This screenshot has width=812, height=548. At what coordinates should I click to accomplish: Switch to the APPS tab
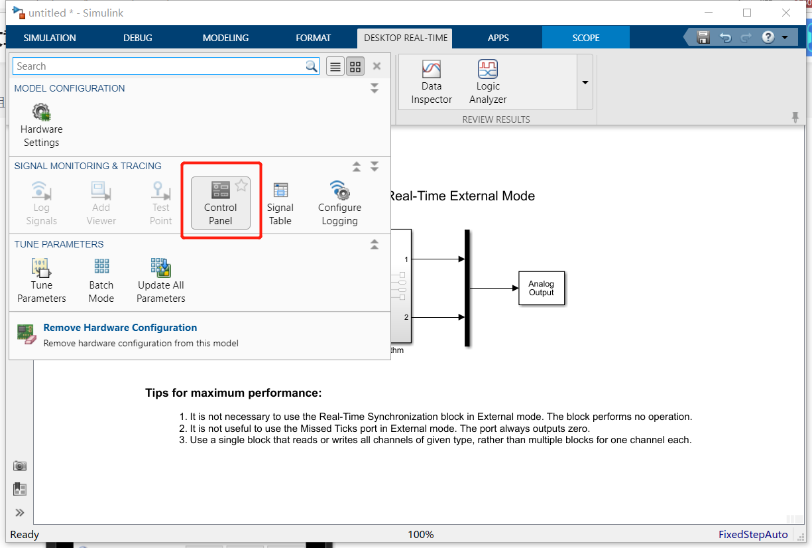pos(498,38)
